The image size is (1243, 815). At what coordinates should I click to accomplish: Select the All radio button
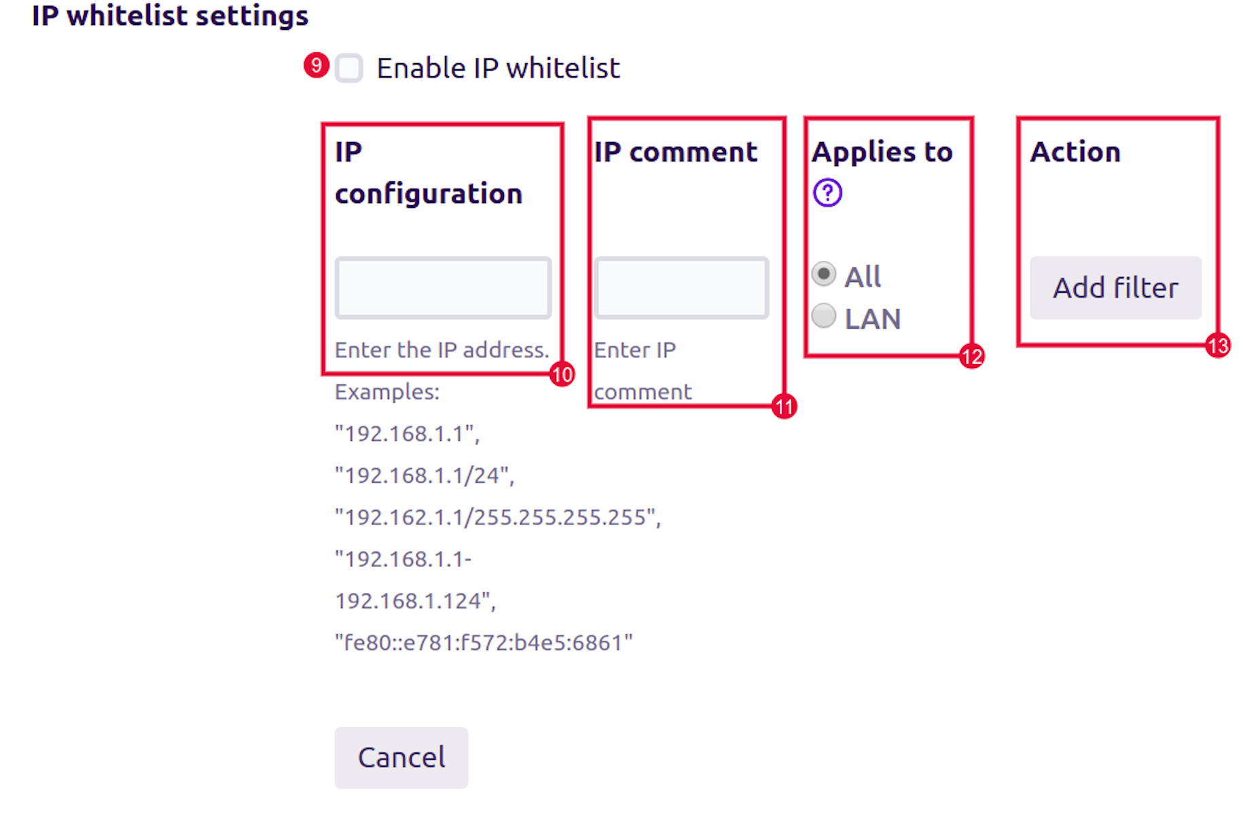point(824,274)
